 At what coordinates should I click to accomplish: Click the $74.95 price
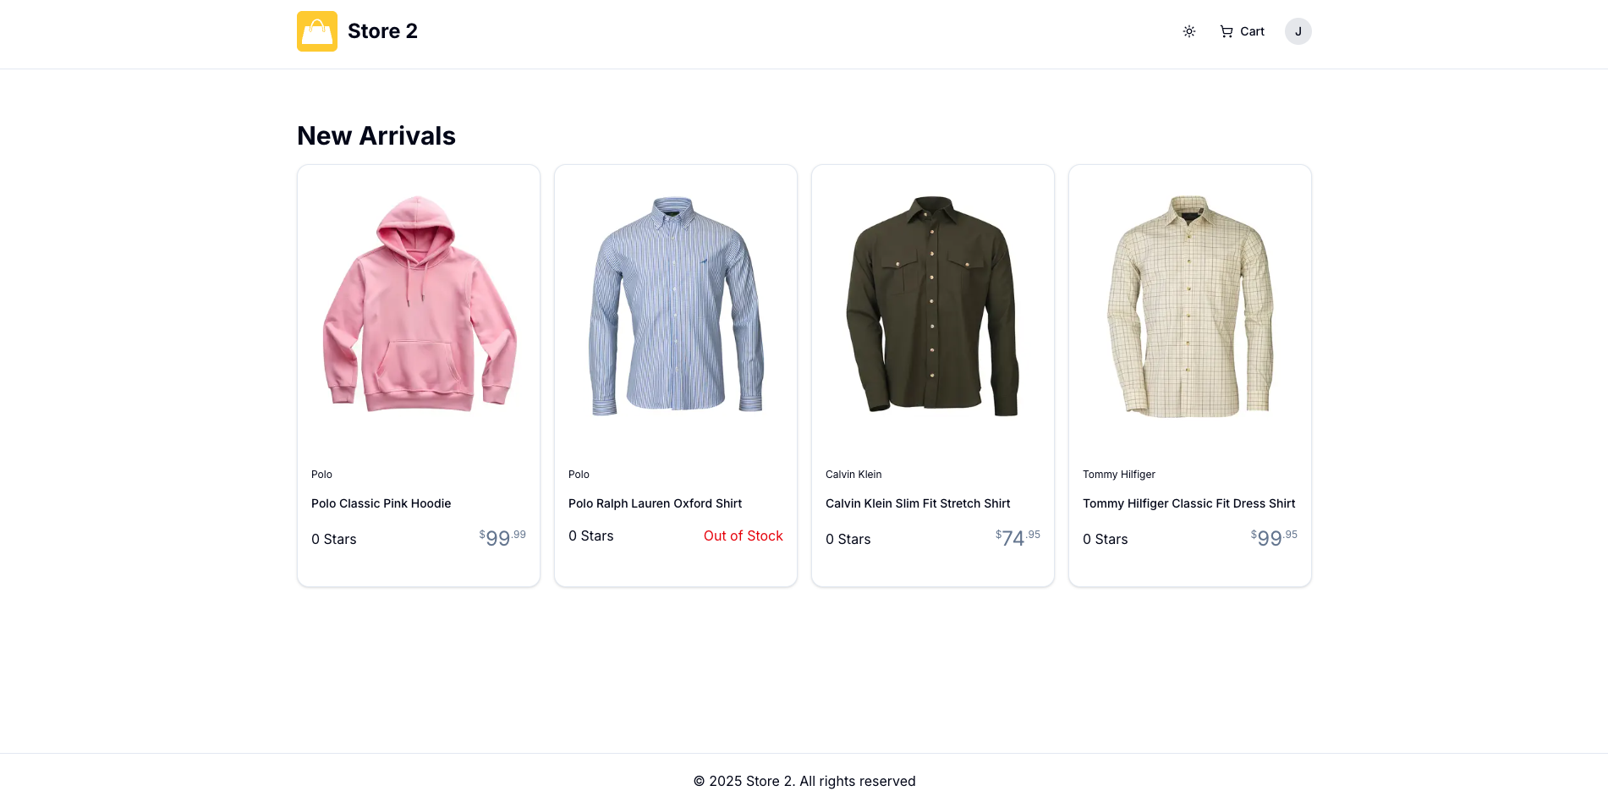click(1018, 538)
